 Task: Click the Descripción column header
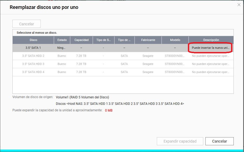point(211,40)
